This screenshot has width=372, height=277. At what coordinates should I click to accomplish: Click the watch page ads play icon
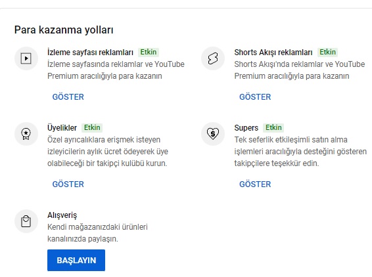pos(26,58)
